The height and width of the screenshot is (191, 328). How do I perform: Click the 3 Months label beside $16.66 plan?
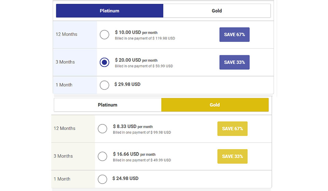63,156
